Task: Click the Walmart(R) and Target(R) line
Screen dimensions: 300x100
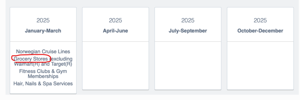Action: click(43, 64)
